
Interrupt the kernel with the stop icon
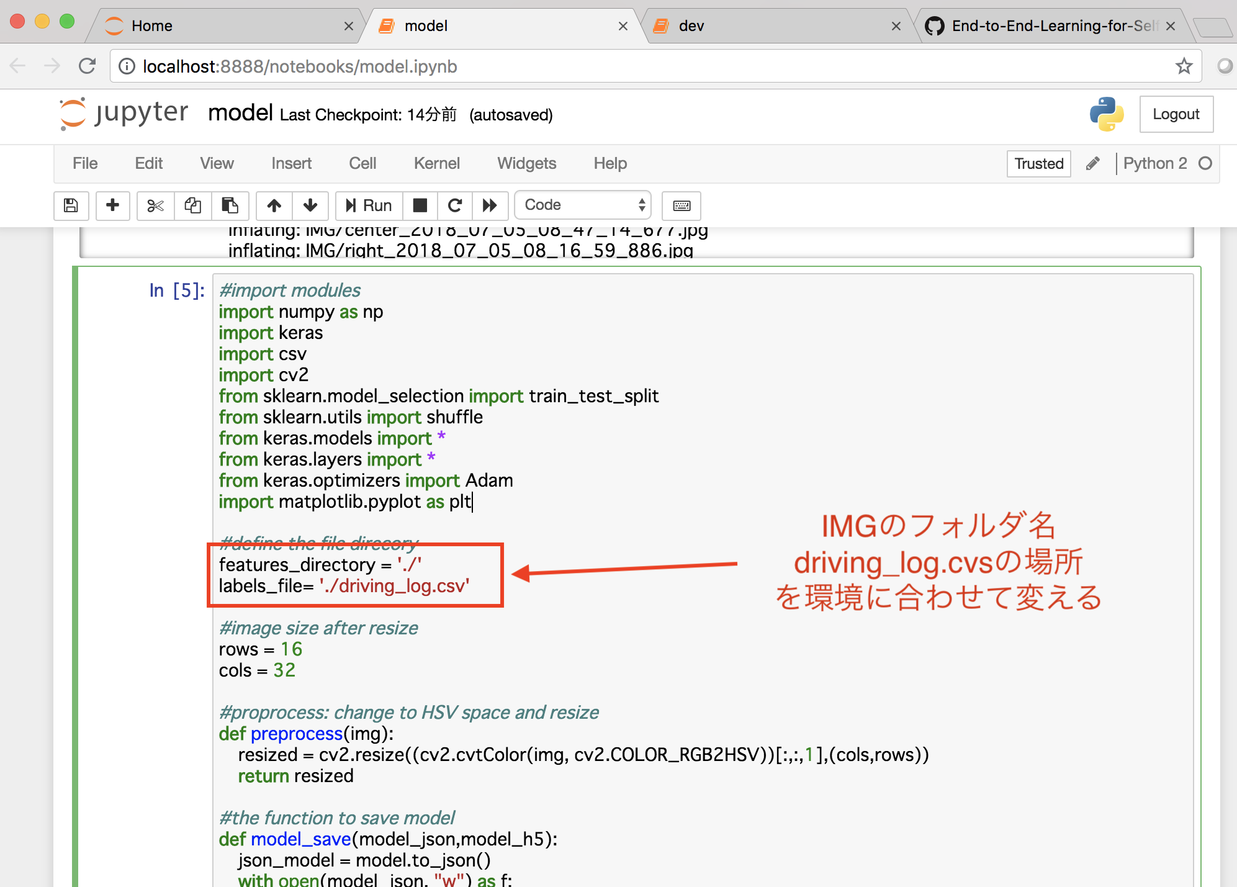[420, 205]
